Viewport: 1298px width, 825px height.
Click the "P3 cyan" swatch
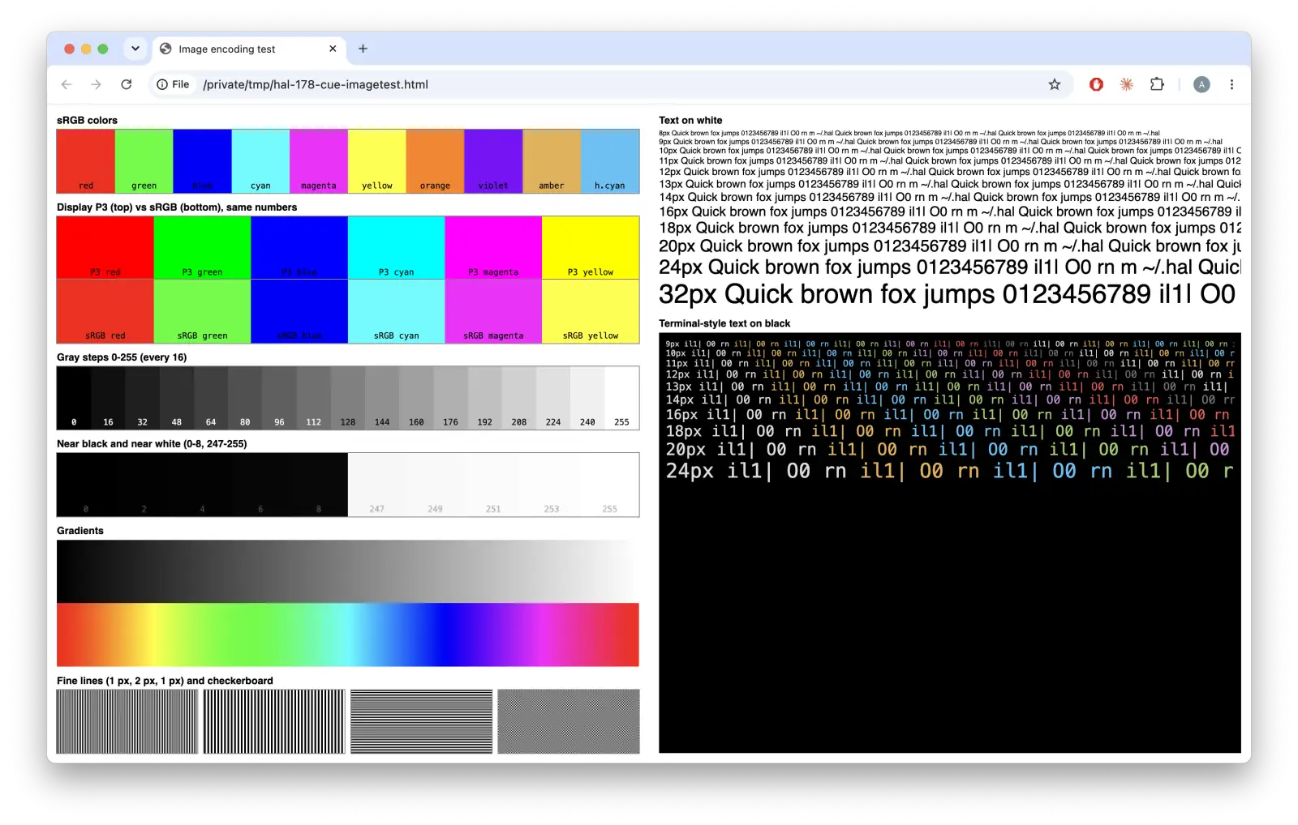click(397, 248)
